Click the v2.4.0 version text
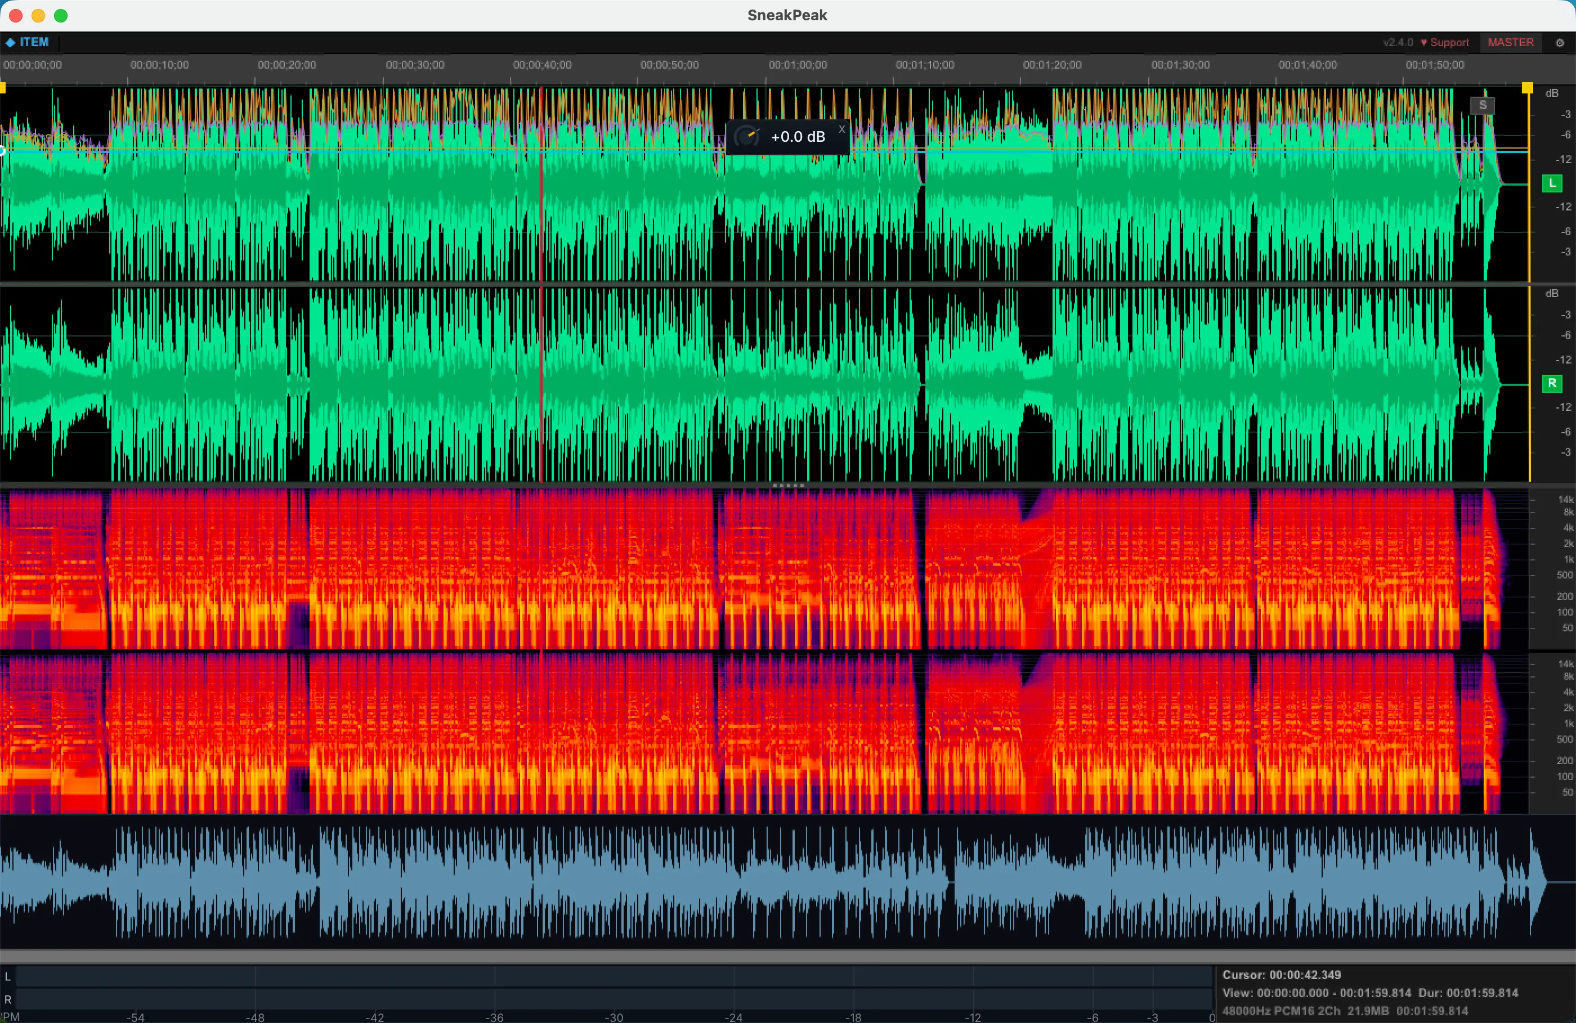 (x=1398, y=42)
